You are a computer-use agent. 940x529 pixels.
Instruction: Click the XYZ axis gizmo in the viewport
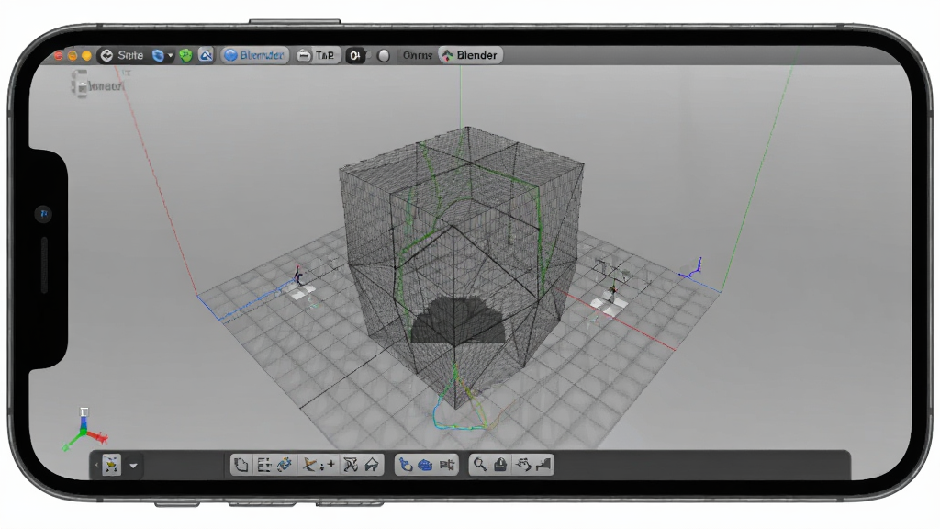point(84,430)
